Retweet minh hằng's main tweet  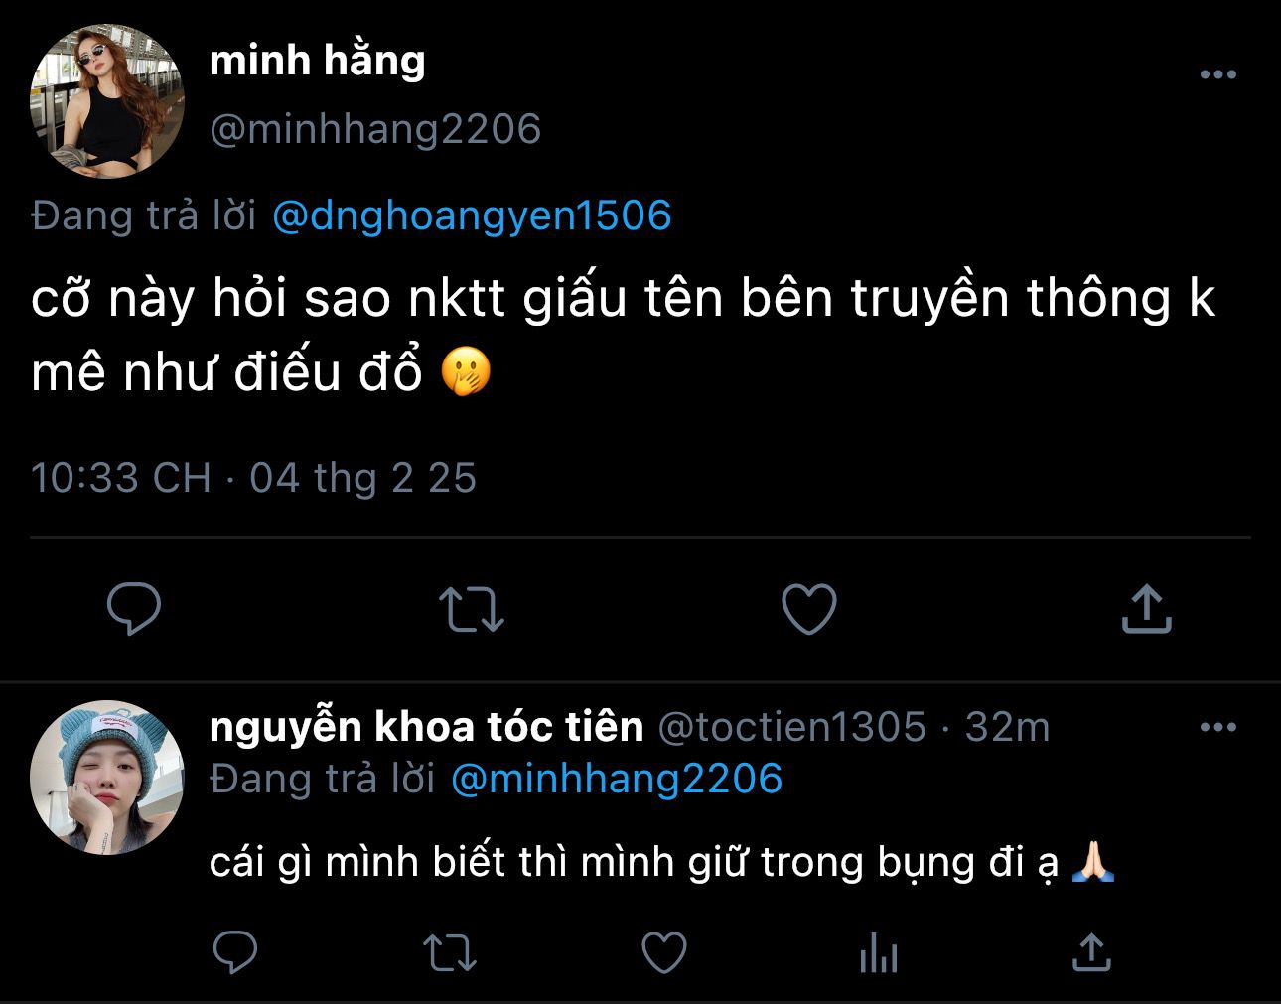click(x=472, y=608)
